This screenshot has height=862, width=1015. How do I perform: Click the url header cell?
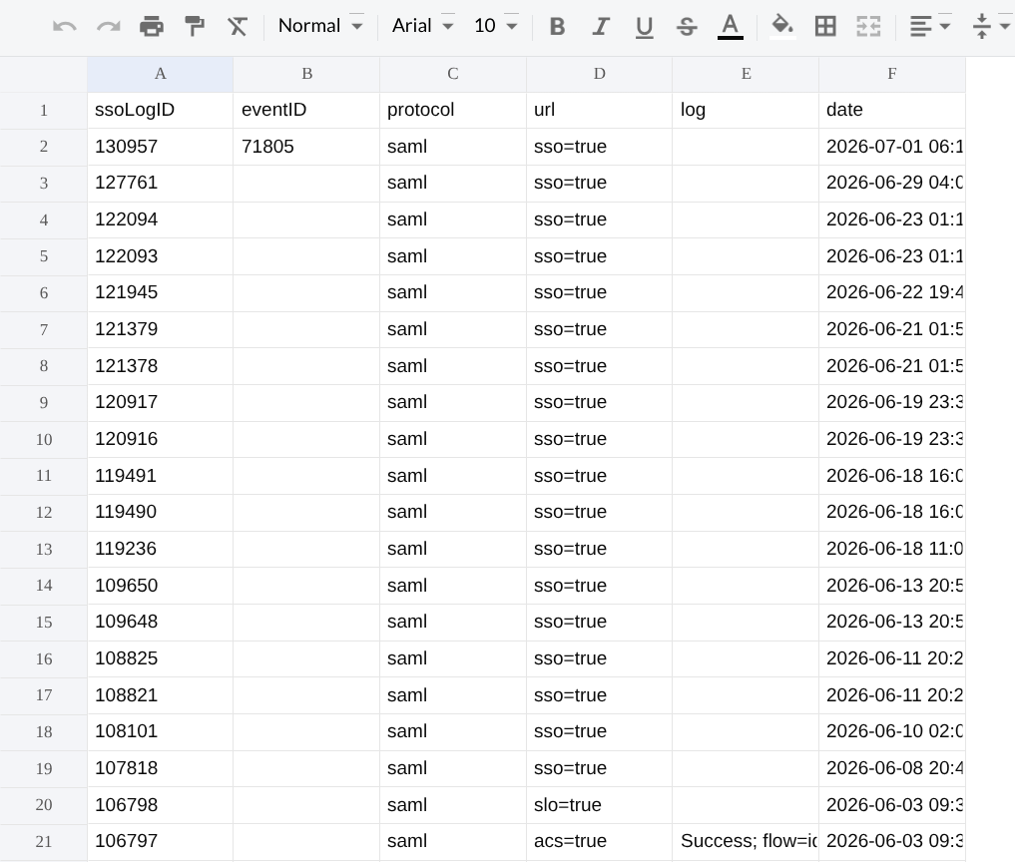(600, 110)
